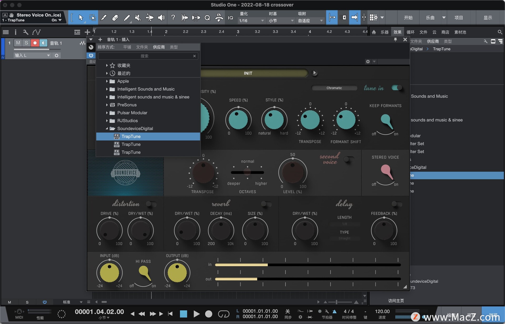Click the home icon in browser

[x=374, y=32]
